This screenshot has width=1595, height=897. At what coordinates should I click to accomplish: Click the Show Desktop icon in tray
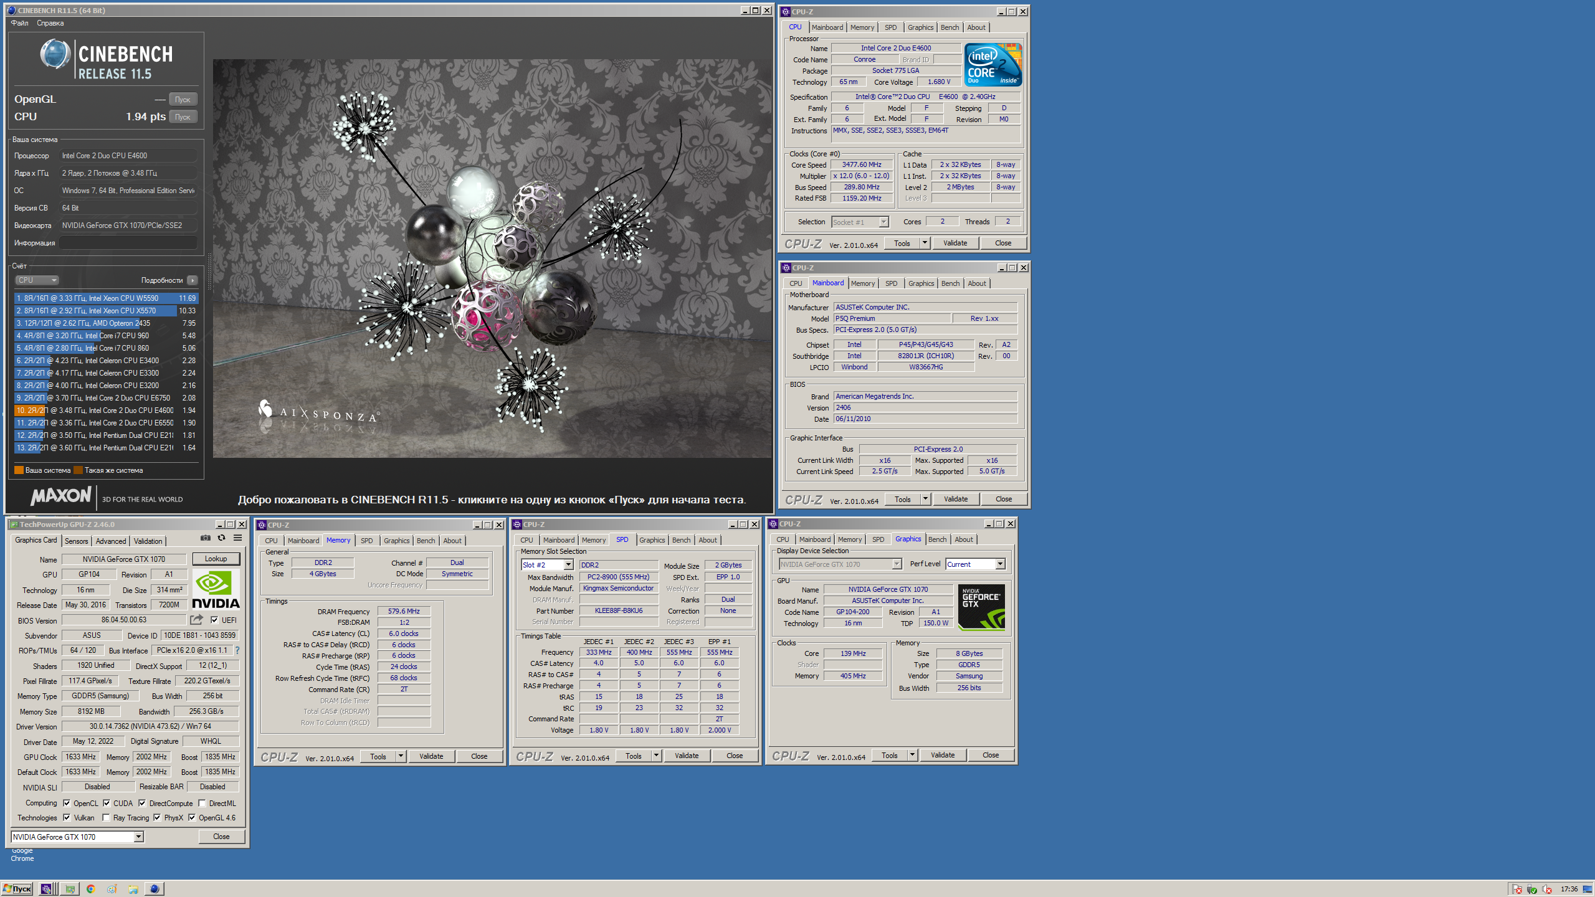point(1587,889)
